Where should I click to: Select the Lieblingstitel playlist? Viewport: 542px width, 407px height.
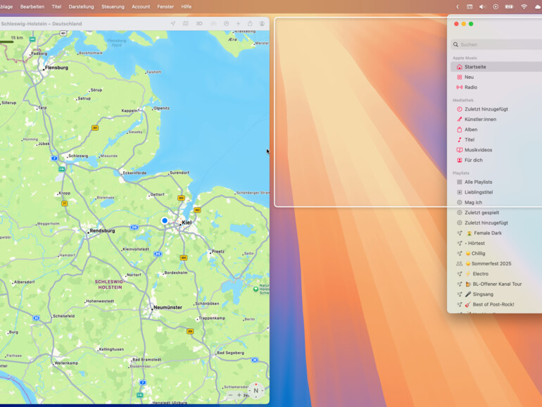(478, 192)
